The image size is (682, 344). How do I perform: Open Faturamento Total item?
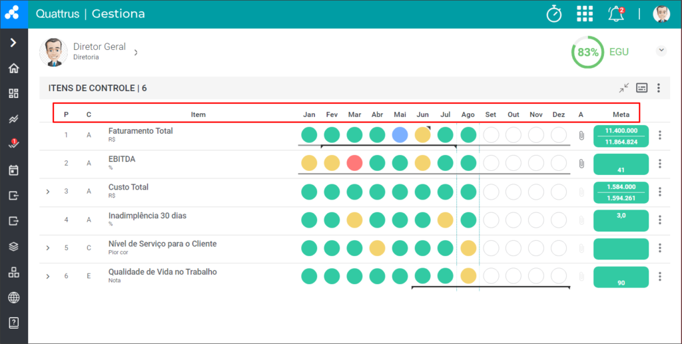(141, 130)
